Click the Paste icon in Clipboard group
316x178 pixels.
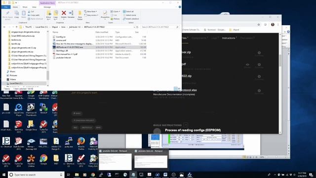24,13
